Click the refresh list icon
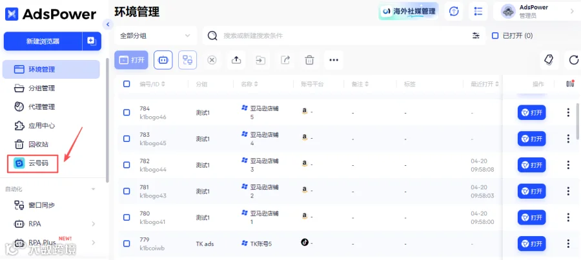This screenshot has width=581, height=260. click(x=573, y=59)
